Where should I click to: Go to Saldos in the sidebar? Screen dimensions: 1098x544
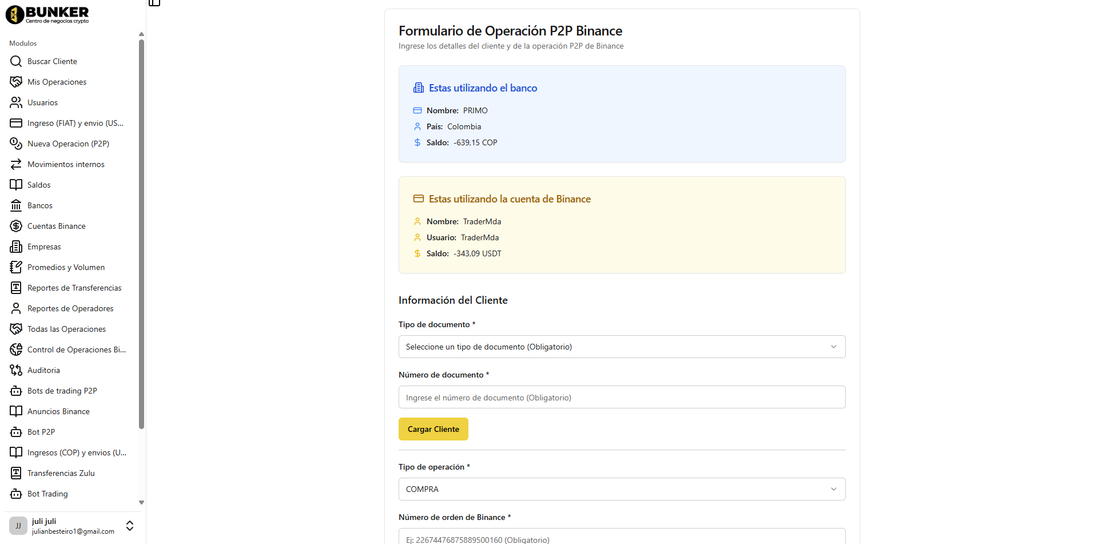39,185
